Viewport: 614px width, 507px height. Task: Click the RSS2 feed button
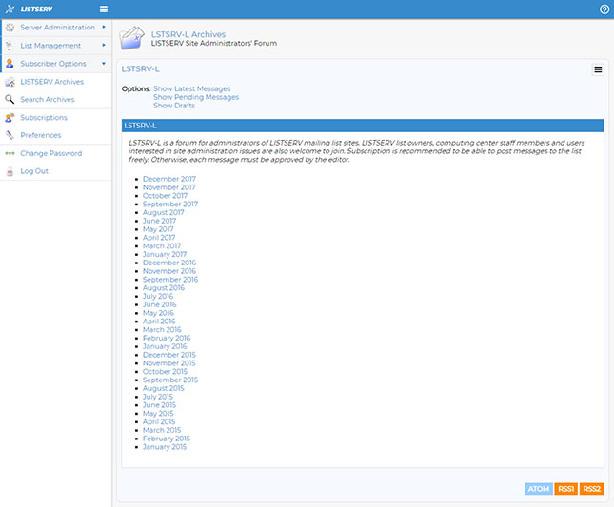[x=592, y=489]
